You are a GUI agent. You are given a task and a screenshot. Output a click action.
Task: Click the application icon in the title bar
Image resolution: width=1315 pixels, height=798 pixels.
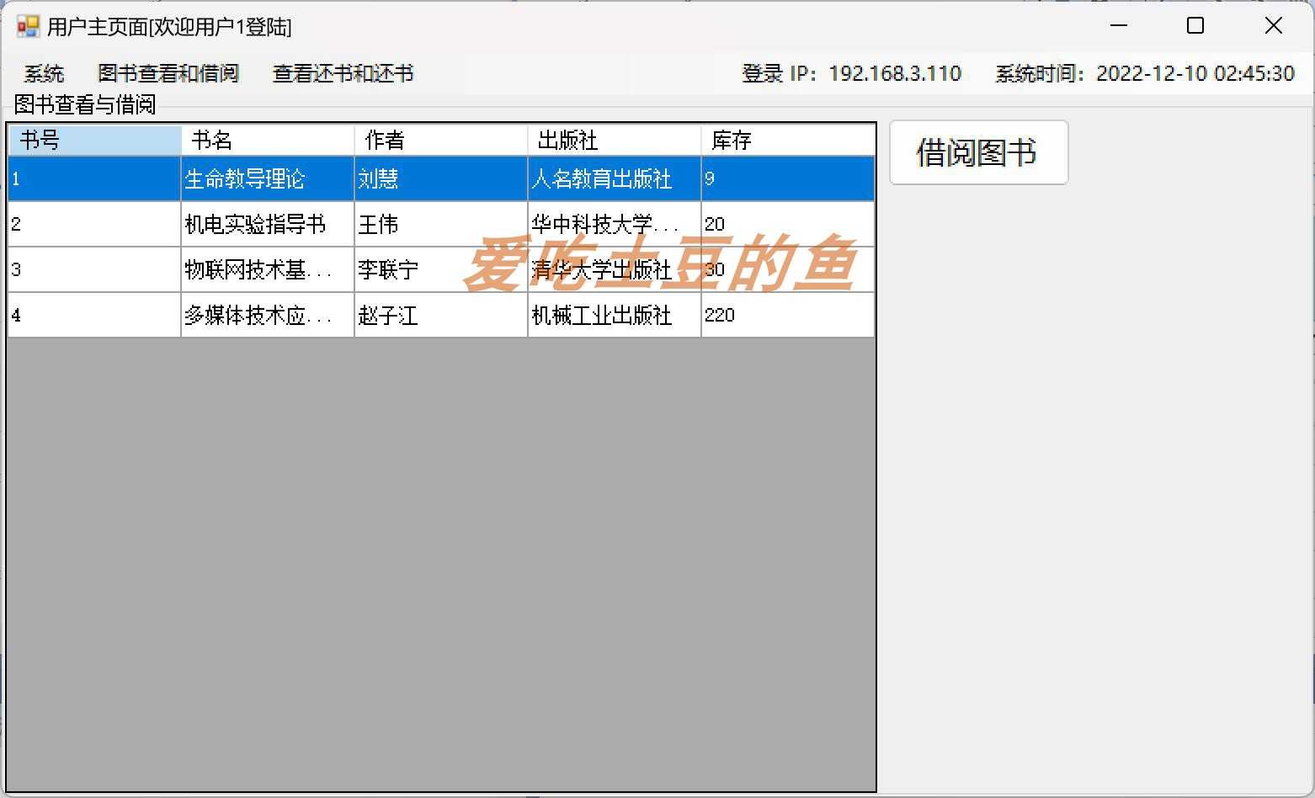[26, 25]
